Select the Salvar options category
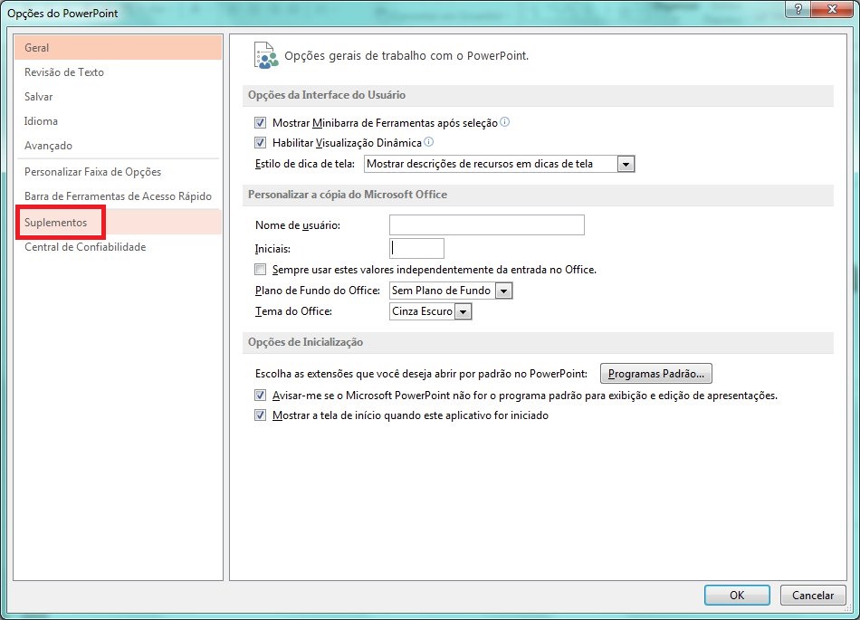Image resolution: width=860 pixels, height=620 pixels. (x=38, y=97)
